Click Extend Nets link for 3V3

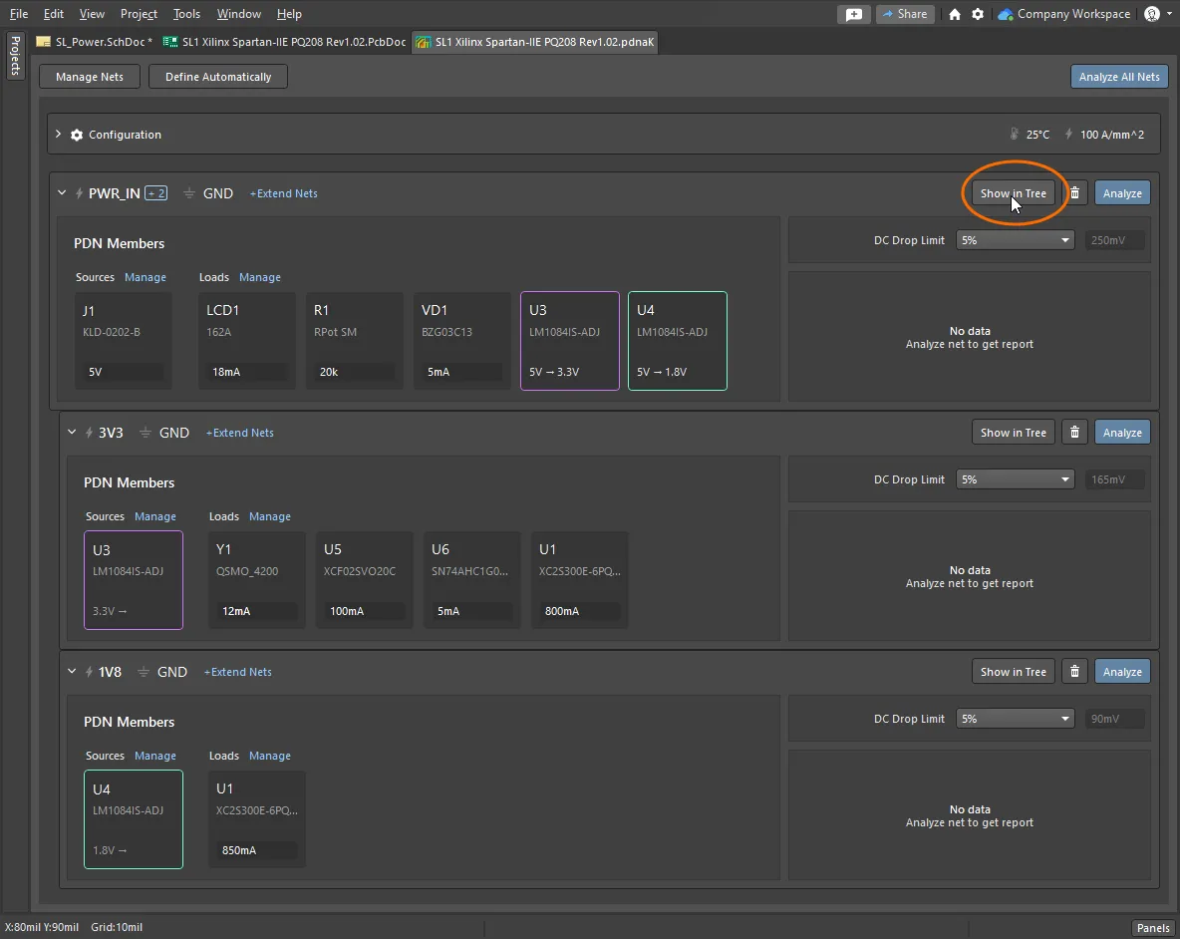(x=239, y=433)
